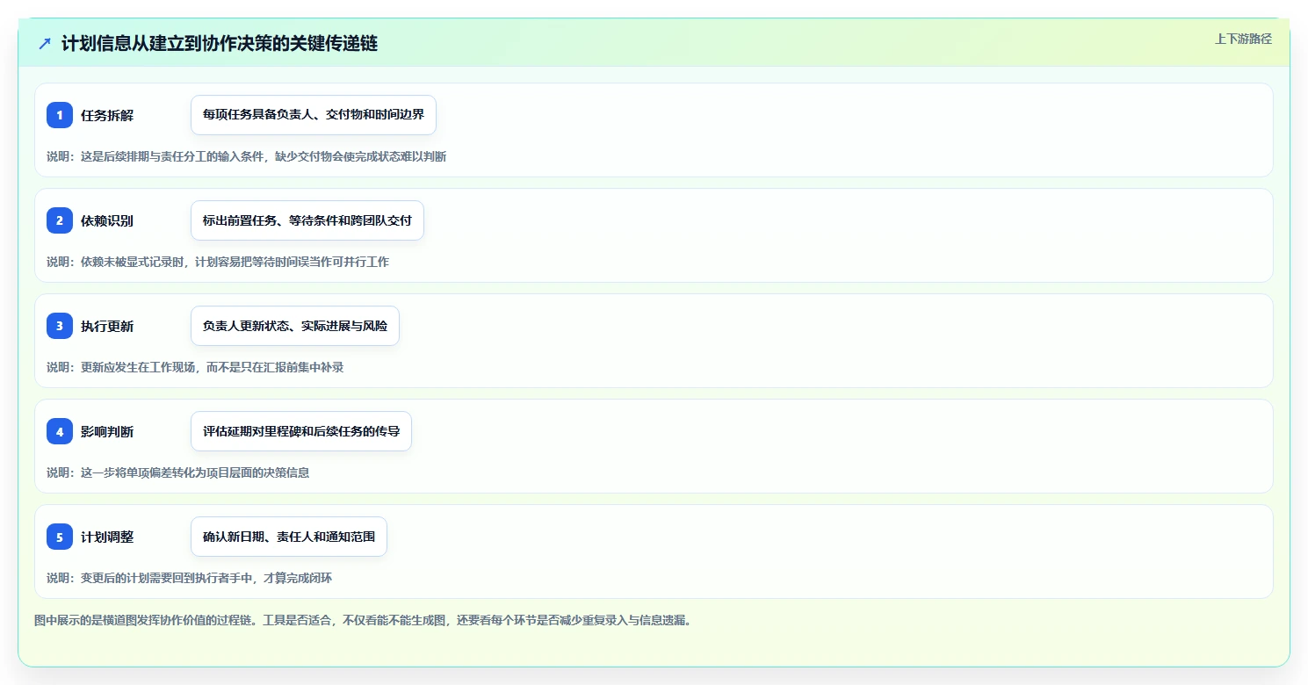Click the box 负责人更新状态、实际进展与风险
1308x685 pixels.
pyautogui.click(x=295, y=326)
